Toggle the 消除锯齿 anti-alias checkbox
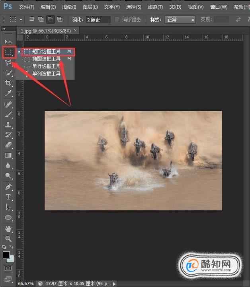 pyautogui.click(x=117, y=19)
